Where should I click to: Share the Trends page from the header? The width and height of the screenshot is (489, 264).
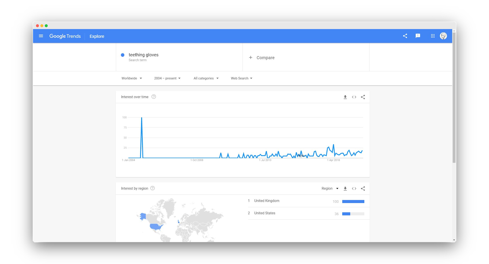(405, 36)
